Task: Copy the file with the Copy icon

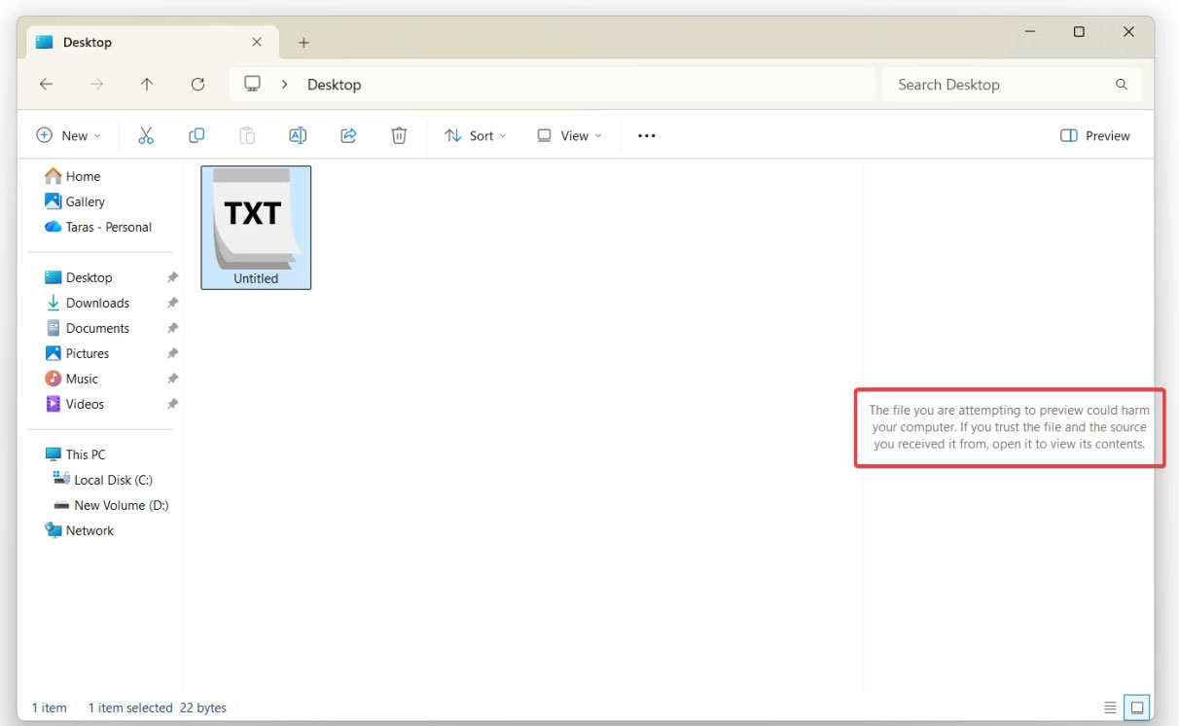Action: (196, 135)
